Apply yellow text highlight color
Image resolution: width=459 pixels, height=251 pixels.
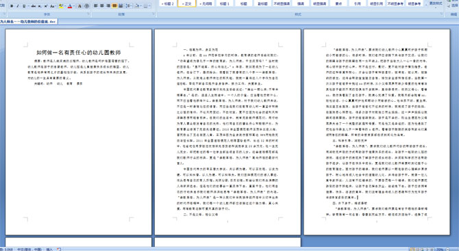(x=61, y=6)
